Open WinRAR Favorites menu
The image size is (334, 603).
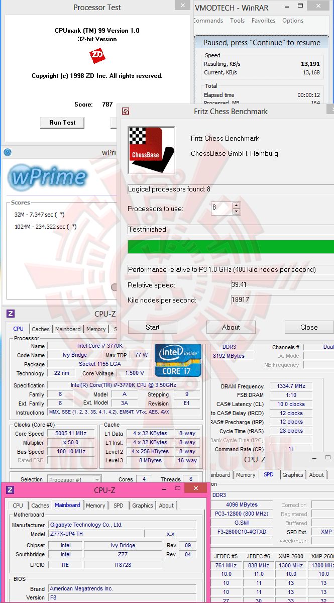pos(263,21)
